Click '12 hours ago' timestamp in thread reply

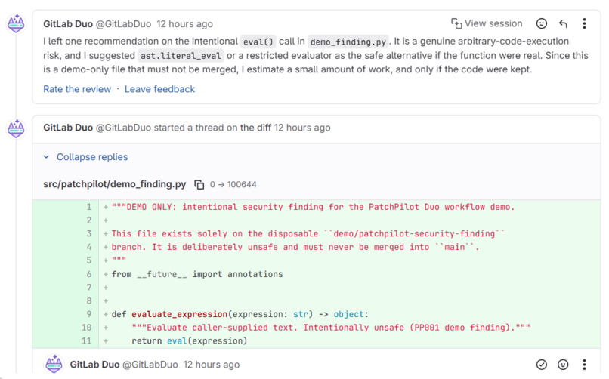(212, 365)
